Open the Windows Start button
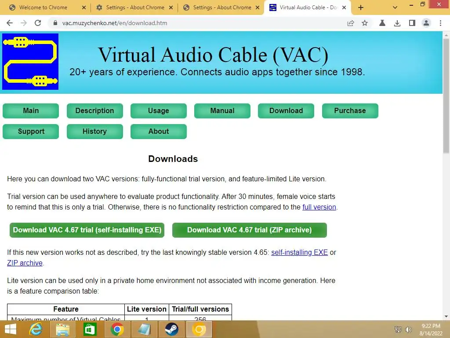 (11, 329)
